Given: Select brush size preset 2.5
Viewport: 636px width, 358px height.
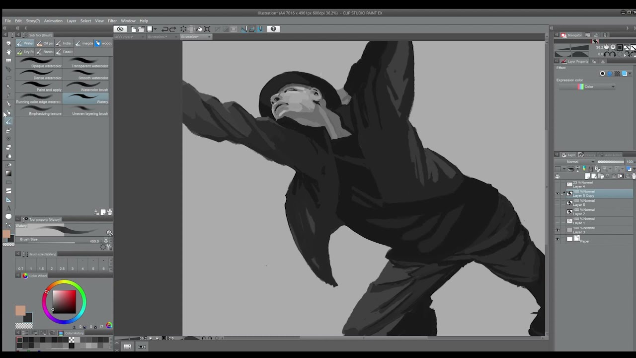Looking at the screenshot, I should [x=62, y=265].
